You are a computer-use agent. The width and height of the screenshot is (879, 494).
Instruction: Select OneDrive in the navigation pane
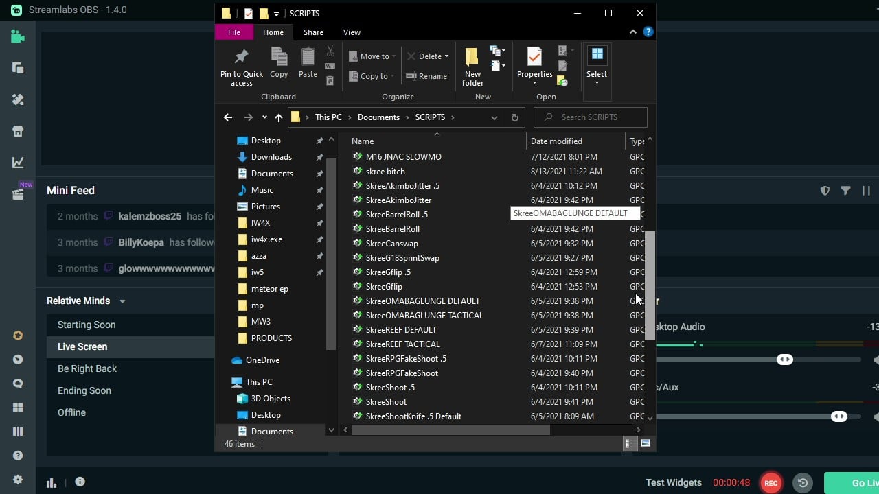pyautogui.click(x=262, y=360)
